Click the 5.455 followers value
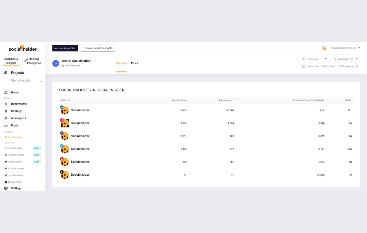This screenshot has width=367, height=233. (183, 110)
